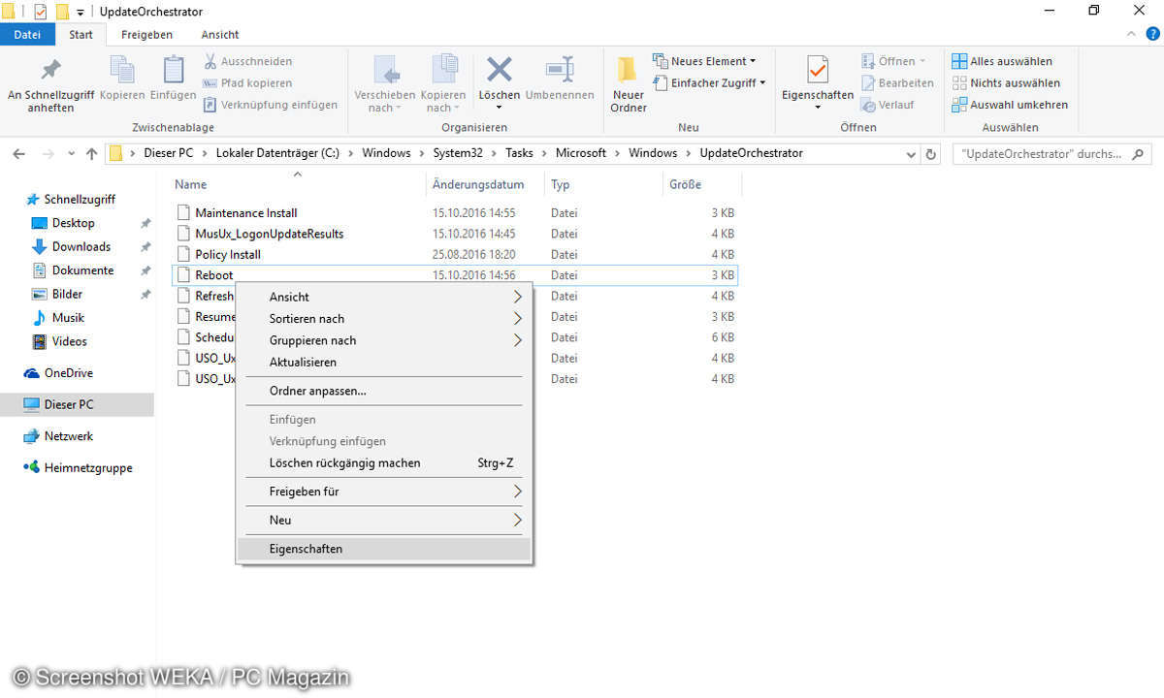Click the UpdateOrchestrator search field

click(x=1051, y=153)
